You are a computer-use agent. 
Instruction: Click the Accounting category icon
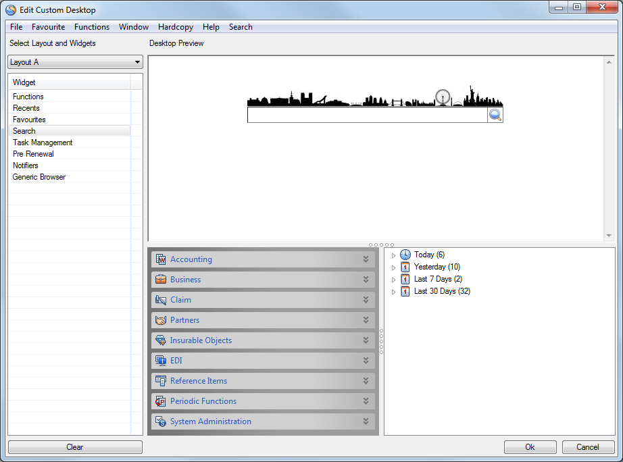(x=161, y=259)
